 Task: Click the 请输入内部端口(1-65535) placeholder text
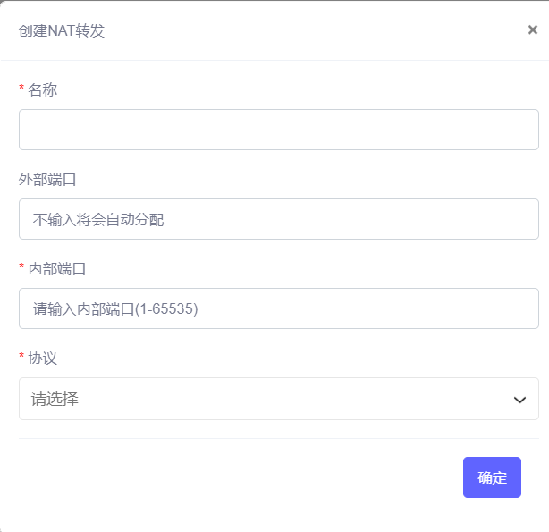click(115, 309)
